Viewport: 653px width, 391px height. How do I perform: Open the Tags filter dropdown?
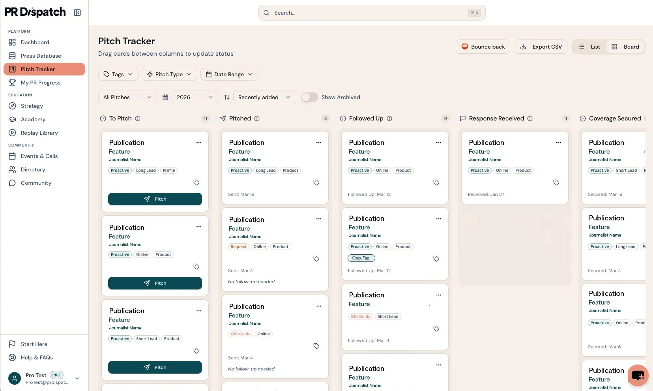[x=118, y=74]
